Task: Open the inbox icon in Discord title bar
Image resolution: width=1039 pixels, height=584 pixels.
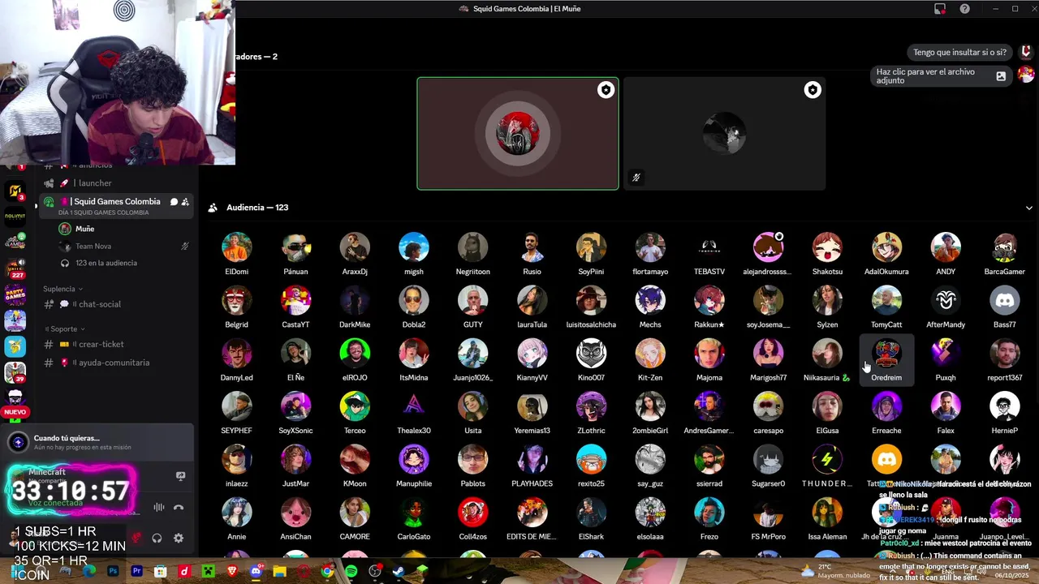Action: (940, 9)
